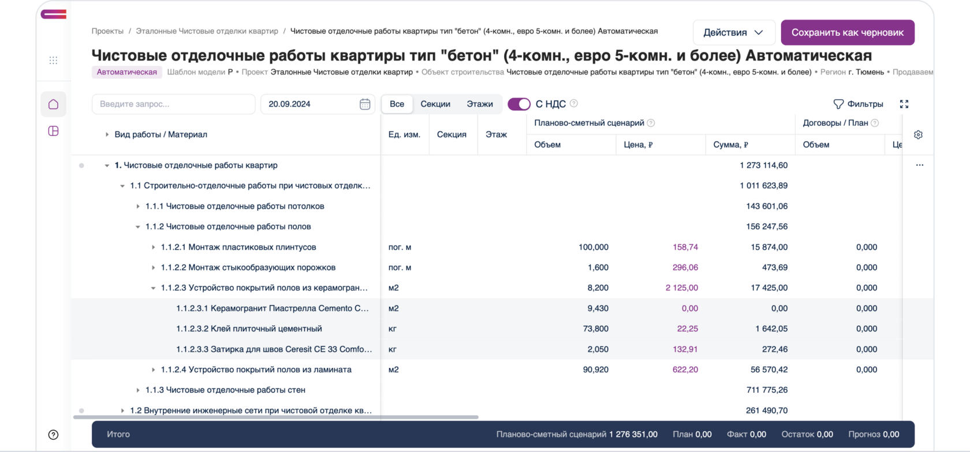Select row 1.1.2.3.3 Затирка для швов Ceresit

click(502, 349)
